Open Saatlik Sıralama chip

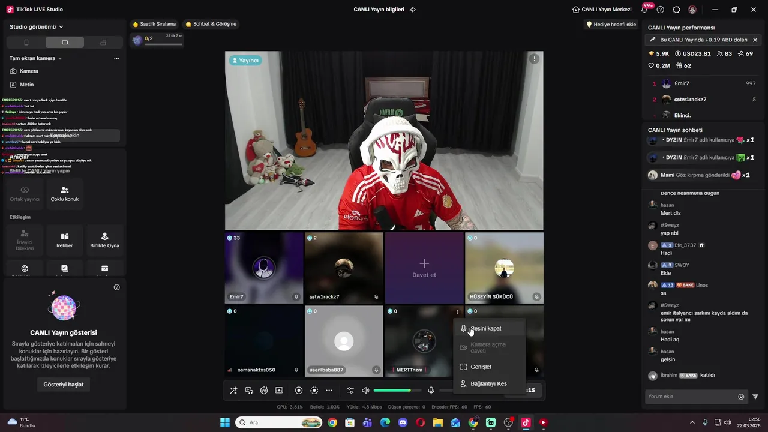tap(155, 24)
